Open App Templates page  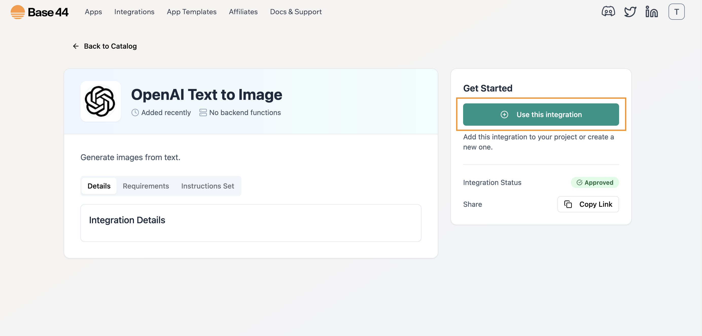tap(191, 12)
